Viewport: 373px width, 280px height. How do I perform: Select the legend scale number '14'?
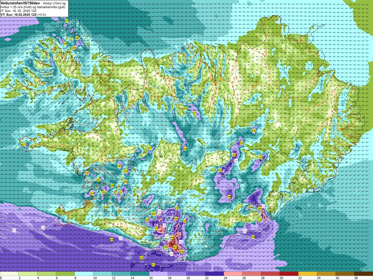[x=132, y=278]
